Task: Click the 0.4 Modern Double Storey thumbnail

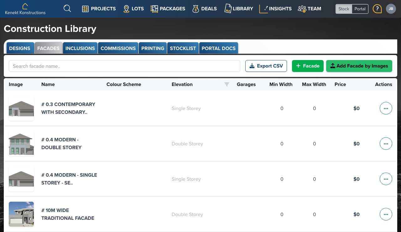Action: point(21,144)
